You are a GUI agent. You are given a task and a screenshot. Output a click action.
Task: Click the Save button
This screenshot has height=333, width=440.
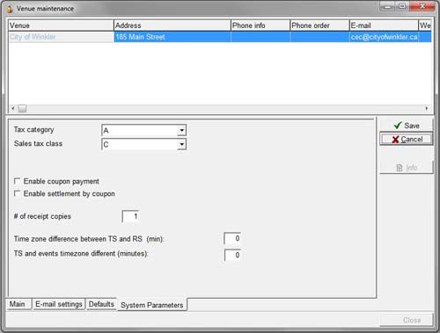point(407,126)
